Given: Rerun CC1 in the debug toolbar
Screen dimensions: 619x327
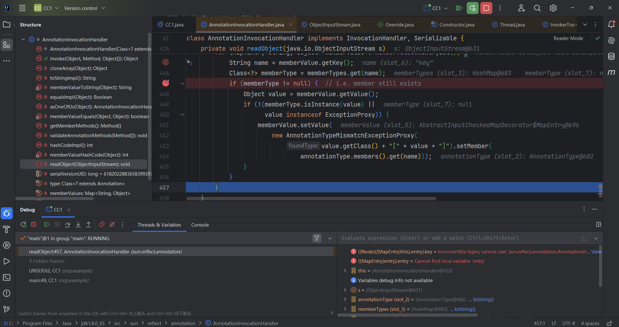Looking at the screenshot, I should (x=23, y=225).
